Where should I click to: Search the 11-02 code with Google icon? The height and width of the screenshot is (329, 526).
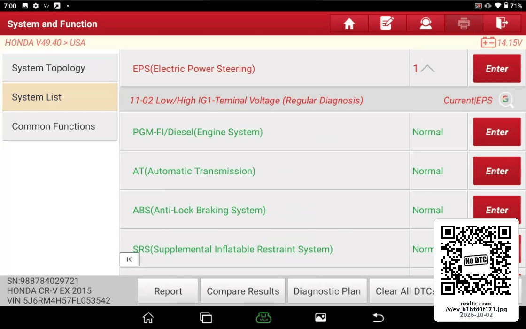point(506,100)
